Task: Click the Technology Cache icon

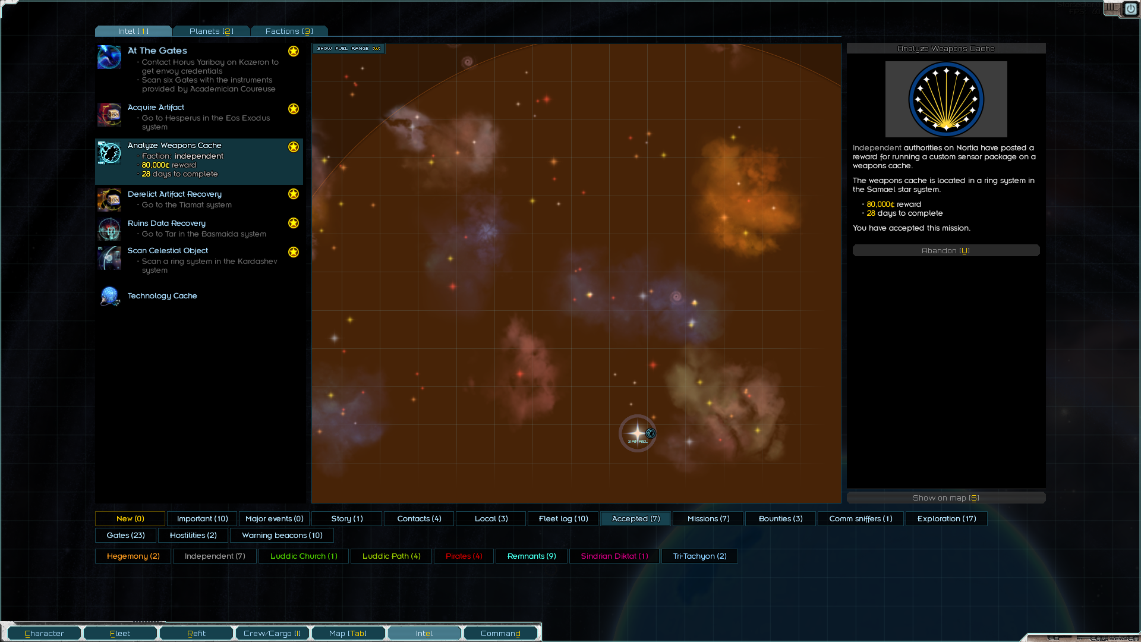Action: (109, 295)
